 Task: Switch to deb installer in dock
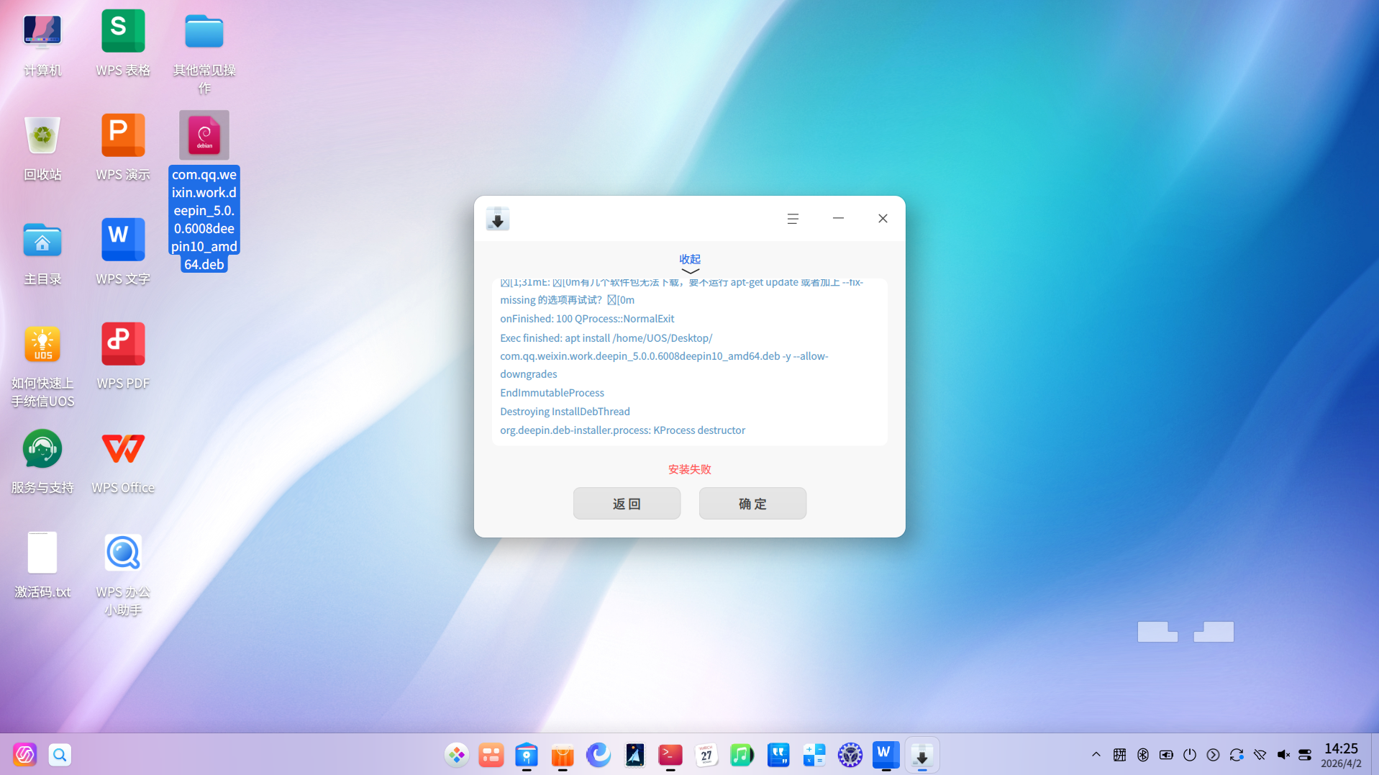[922, 754]
